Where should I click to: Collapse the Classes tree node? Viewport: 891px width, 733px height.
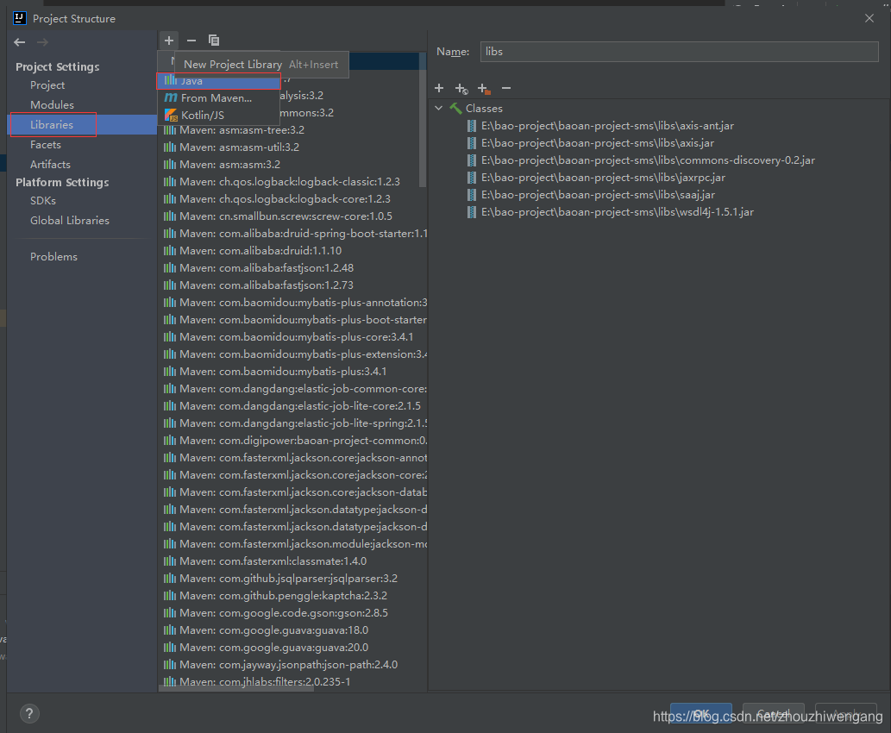pyautogui.click(x=439, y=108)
